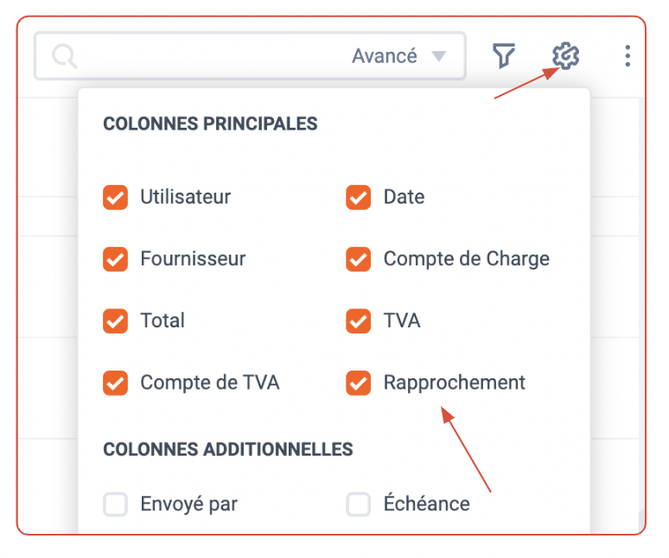The width and height of the screenshot is (669, 558).
Task: Click the Rapprochement label text
Action: [455, 383]
